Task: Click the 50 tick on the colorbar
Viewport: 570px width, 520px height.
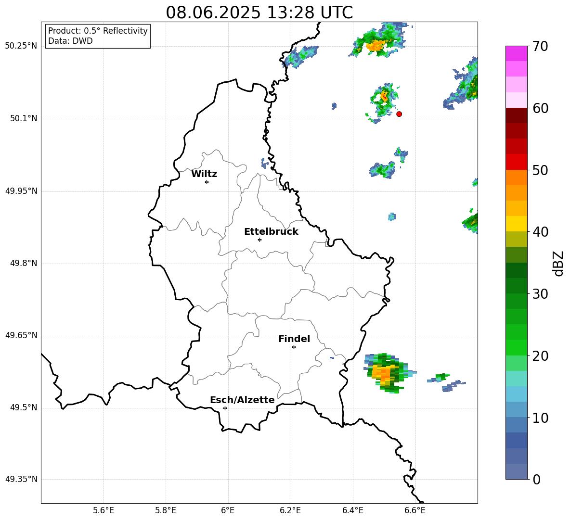Action: (x=540, y=170)
